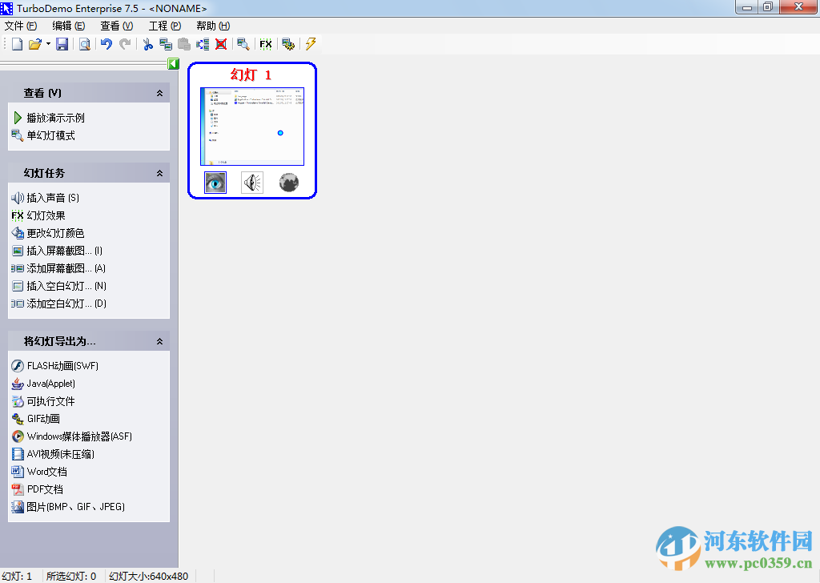Open the 工程(P) menu
The image size is (820, 583).
[165, 26]
